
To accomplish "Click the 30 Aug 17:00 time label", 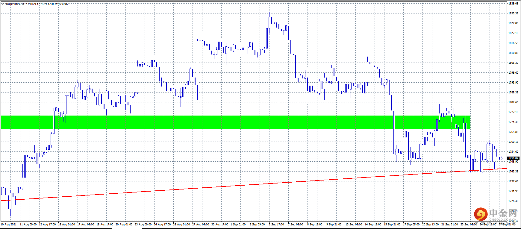I will [x=220, y=225].
